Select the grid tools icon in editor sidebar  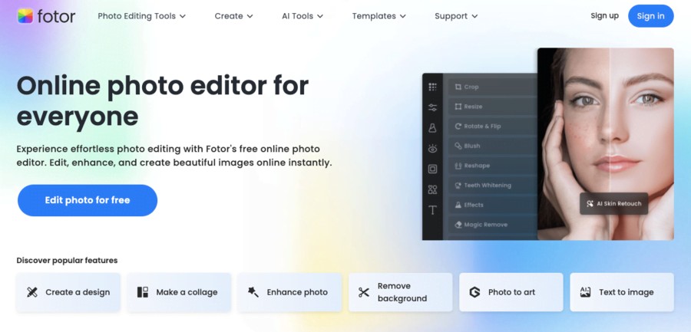(432, 87)
